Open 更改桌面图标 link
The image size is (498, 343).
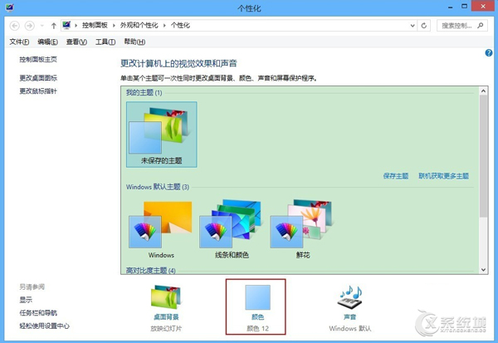38,78
